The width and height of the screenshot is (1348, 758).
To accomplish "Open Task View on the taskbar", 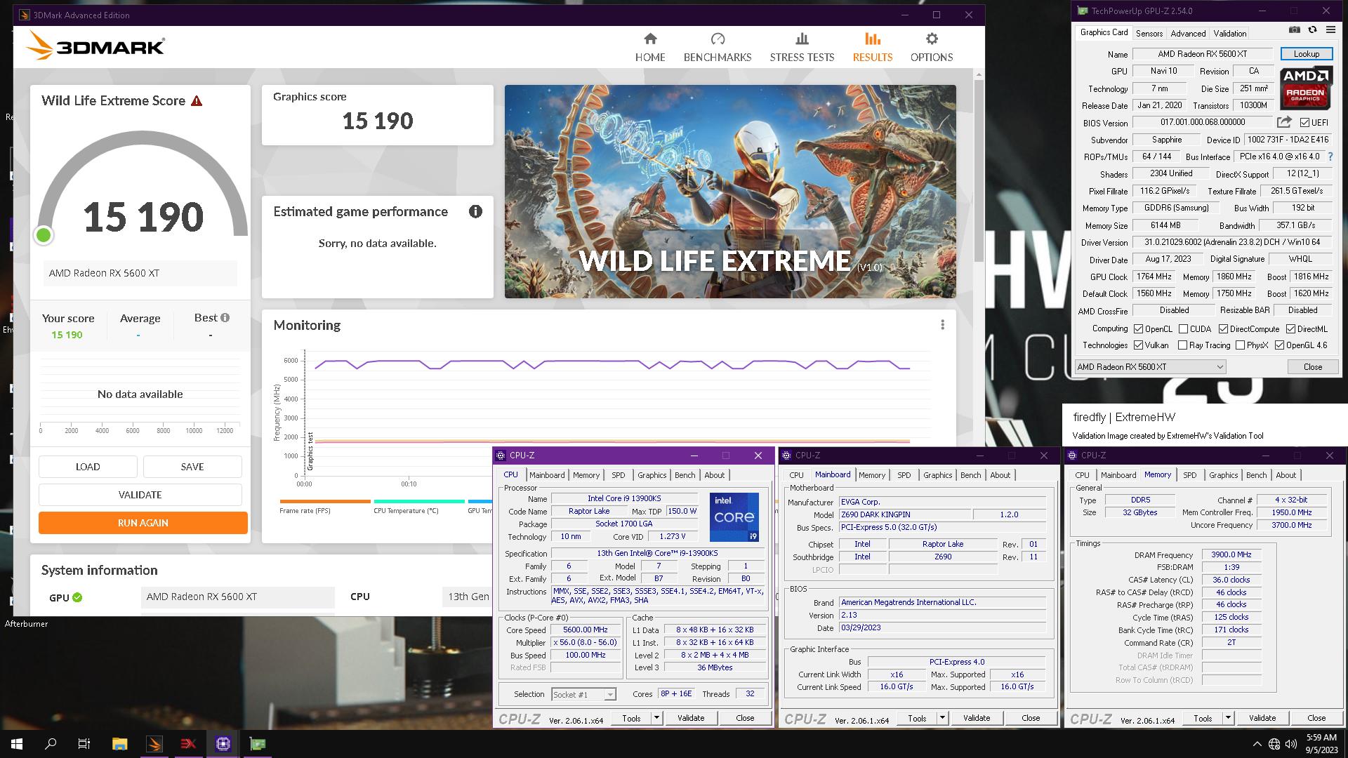I will 84,744.
